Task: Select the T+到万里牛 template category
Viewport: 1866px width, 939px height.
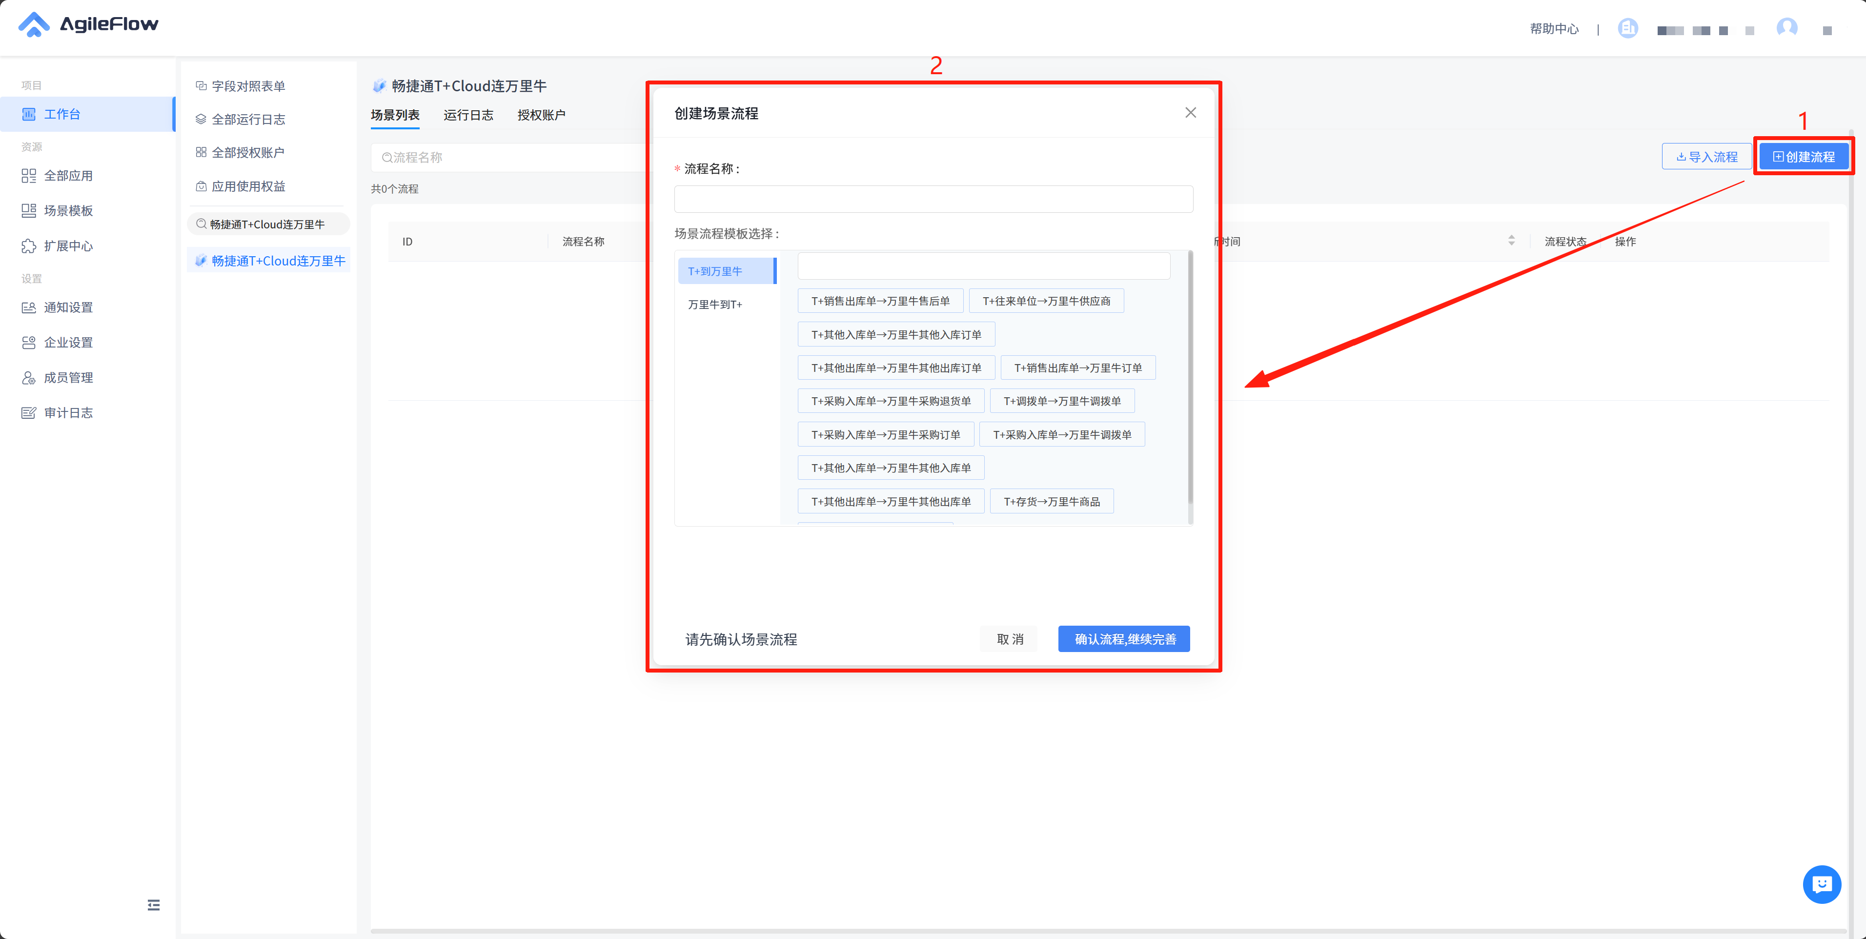Action: (x=725, y=271)
